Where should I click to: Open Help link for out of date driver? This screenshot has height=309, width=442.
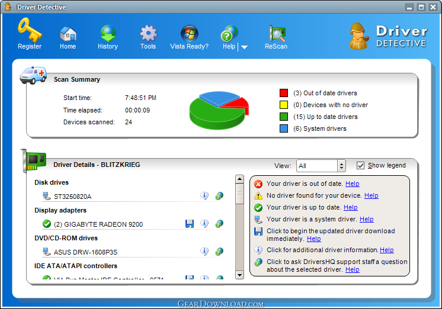(x=353, y=184)
